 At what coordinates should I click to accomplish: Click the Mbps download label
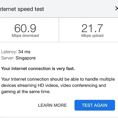pos(25,36)
